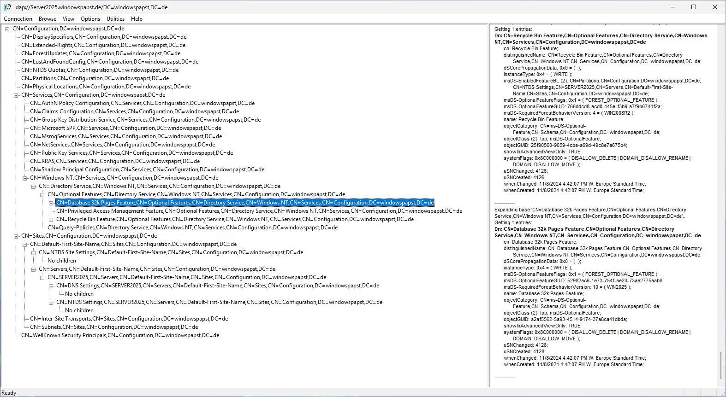Select CN=WellKnown Security Principals entry

click(x=120, y=335)
